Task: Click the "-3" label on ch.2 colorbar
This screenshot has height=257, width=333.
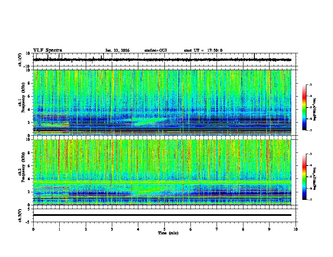Action: 310,154
